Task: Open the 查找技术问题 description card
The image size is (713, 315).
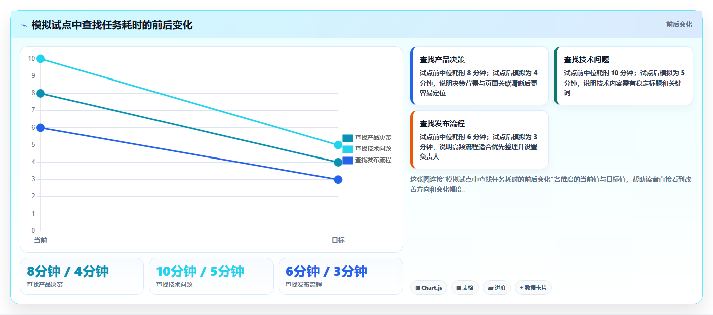Action: point(623,75)
